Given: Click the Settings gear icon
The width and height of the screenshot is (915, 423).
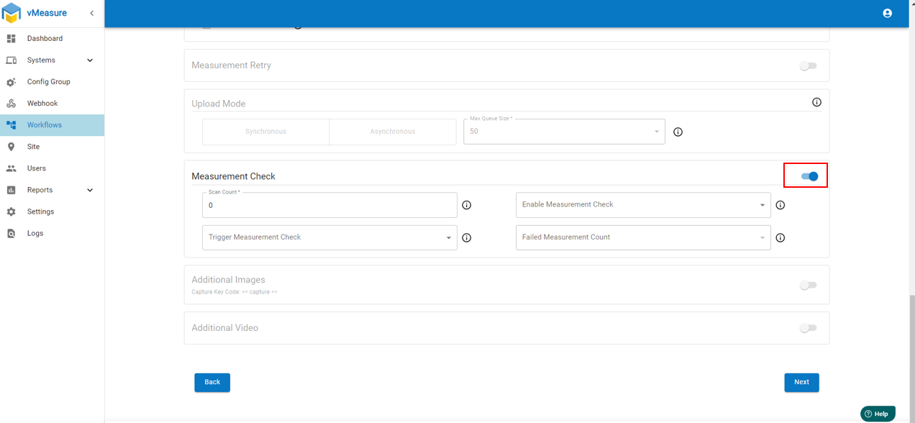Looking at the screenshot, I should pyautogui.click(x=11, y=211).
